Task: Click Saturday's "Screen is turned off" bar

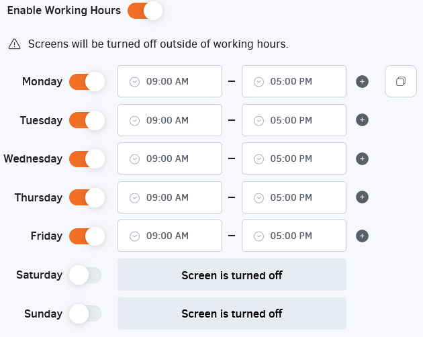Action: 232,275
